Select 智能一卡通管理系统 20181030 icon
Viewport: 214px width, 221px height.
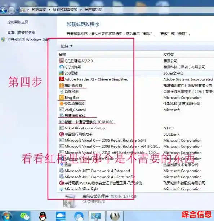tap(61, 122)
